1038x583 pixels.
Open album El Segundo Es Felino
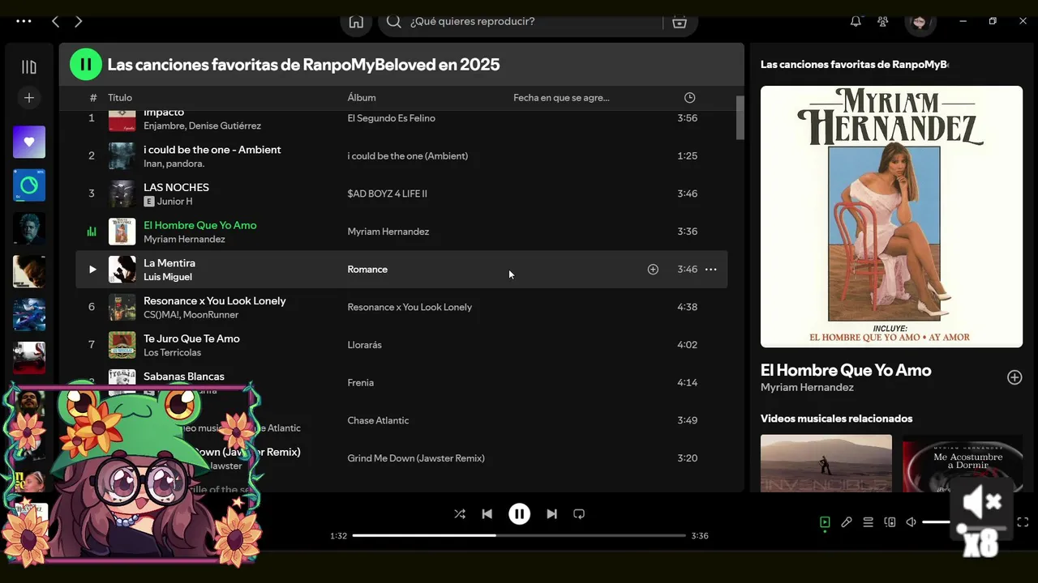(391, 118)
